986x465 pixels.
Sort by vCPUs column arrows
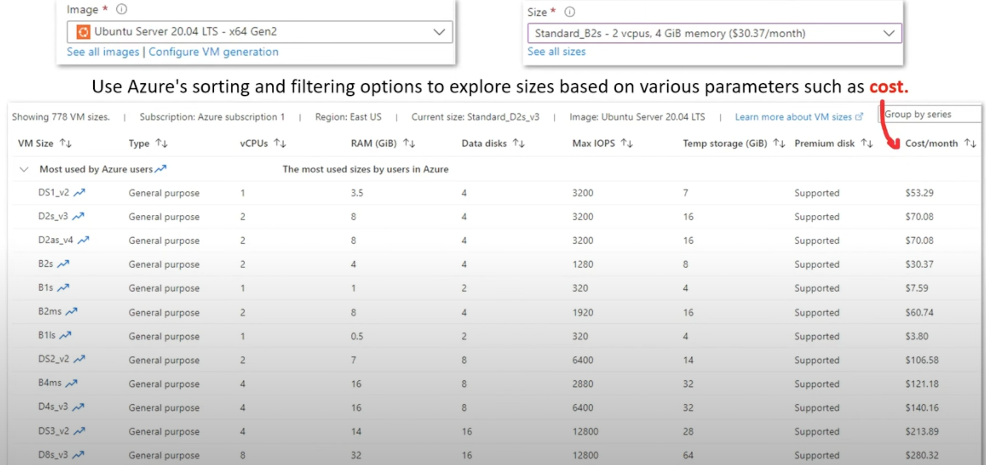click(x=280, y=143)
